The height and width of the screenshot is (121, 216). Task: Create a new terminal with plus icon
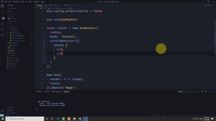[x=199, y=91]
